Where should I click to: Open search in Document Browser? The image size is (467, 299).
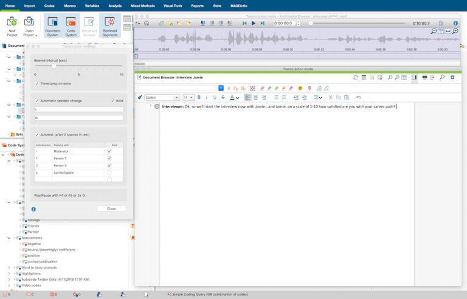442,77
